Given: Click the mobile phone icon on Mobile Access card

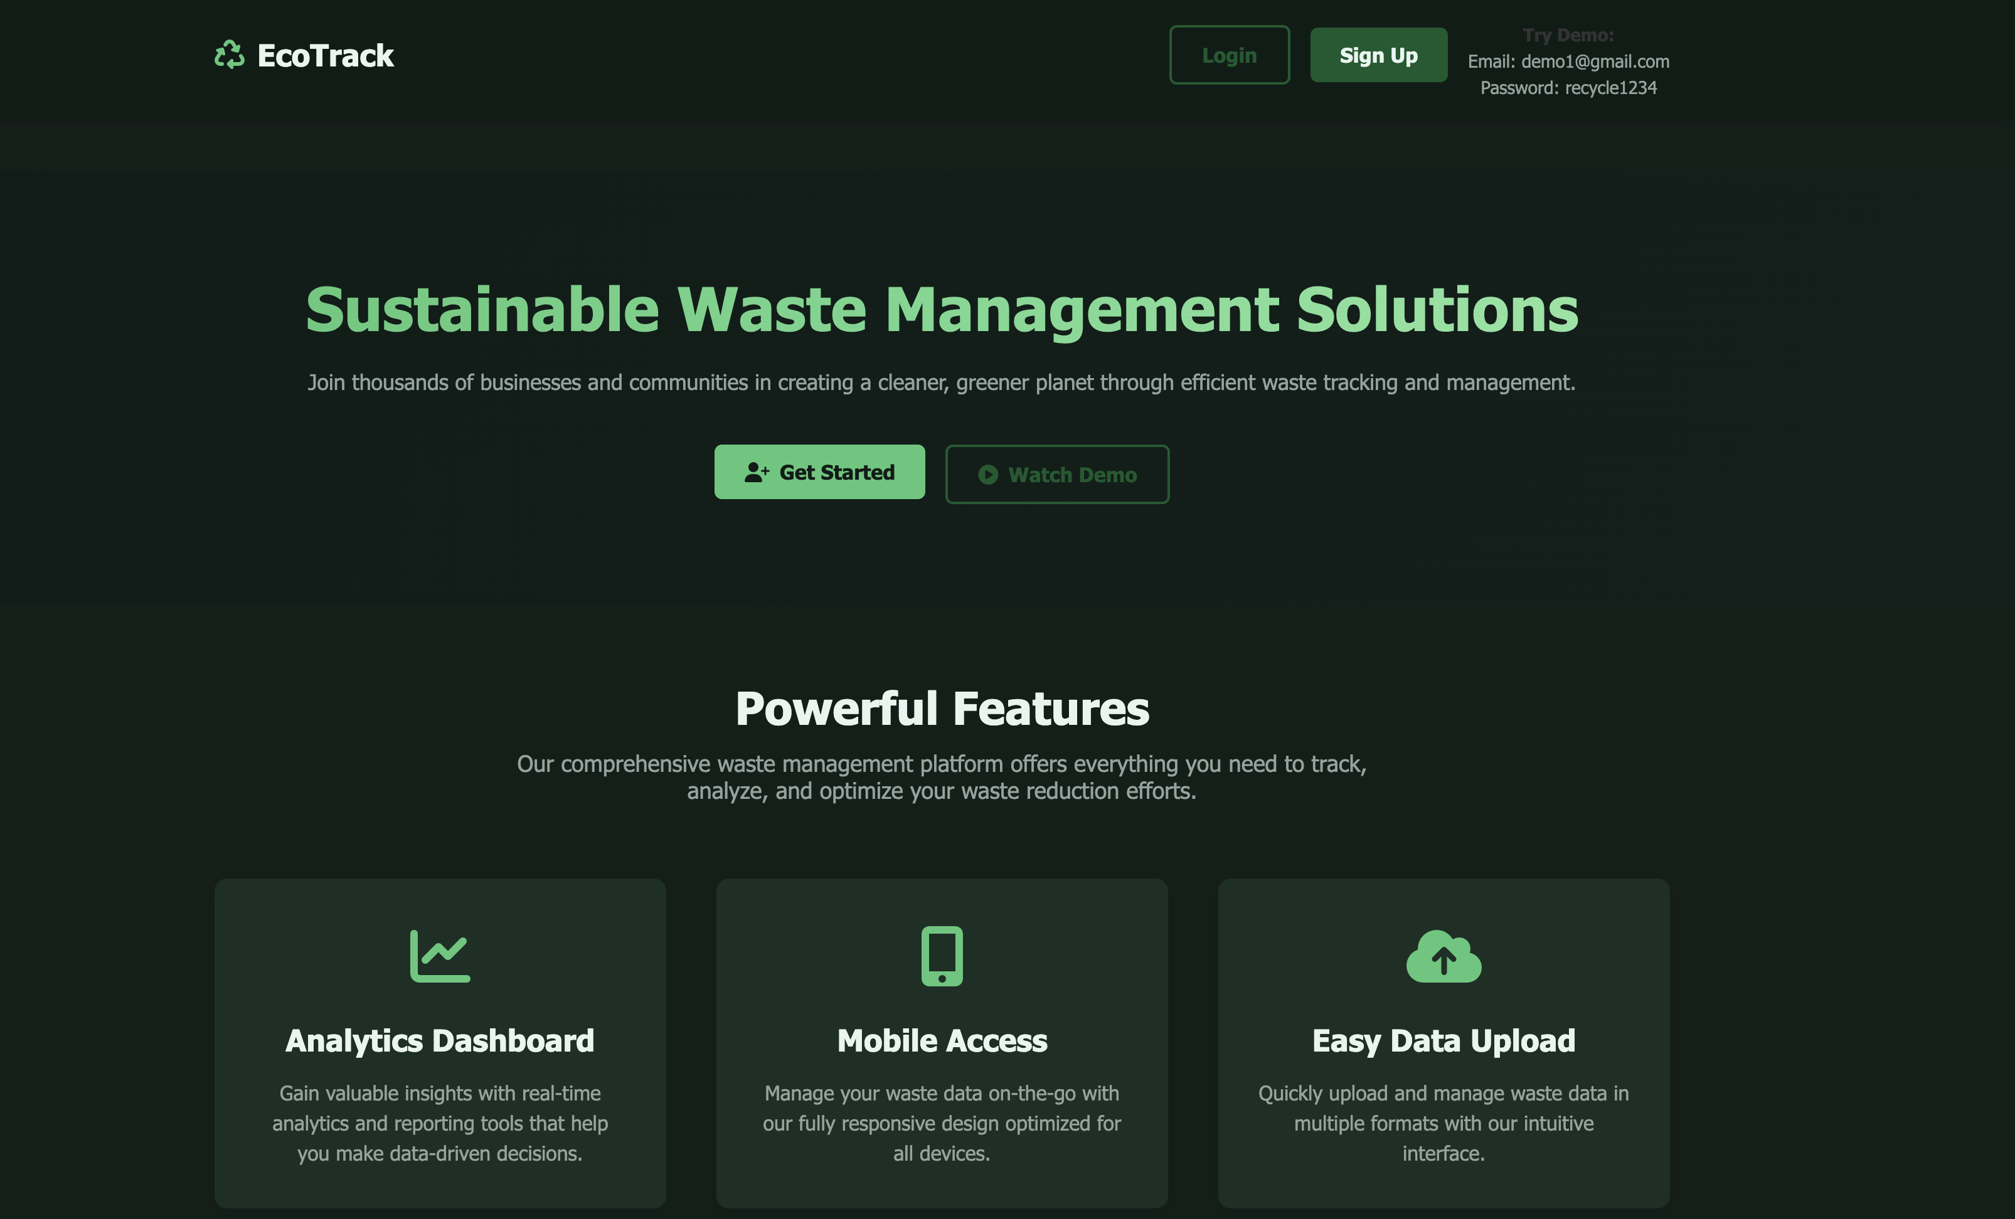Looking at the screenshot, I should 941,955.
